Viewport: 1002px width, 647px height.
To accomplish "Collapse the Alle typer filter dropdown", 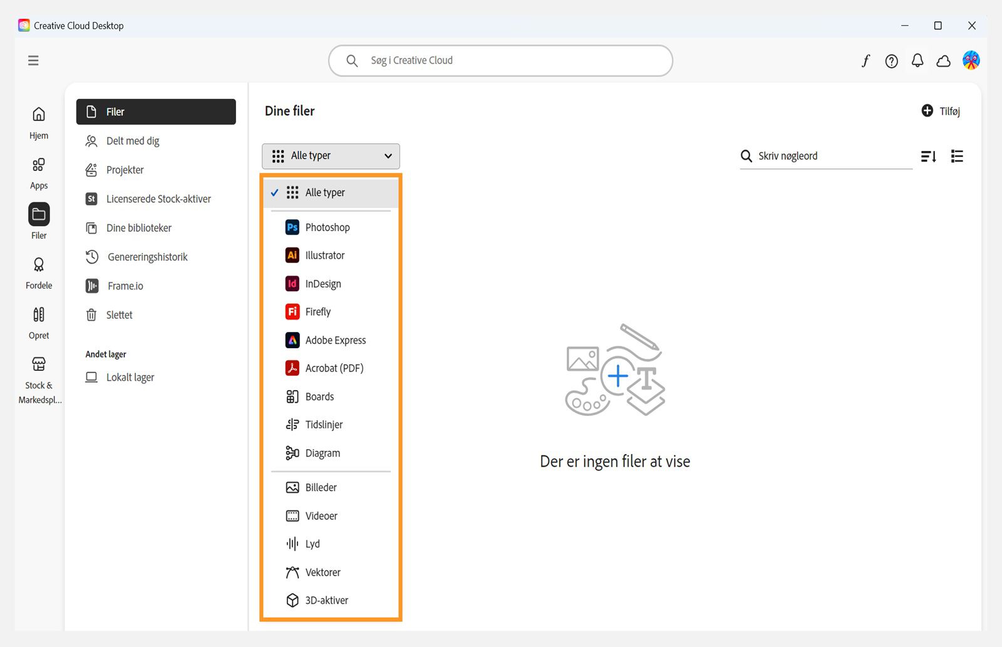I will (331, 156).
